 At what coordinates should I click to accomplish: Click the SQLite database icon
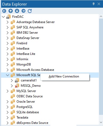tap(13, 112)
